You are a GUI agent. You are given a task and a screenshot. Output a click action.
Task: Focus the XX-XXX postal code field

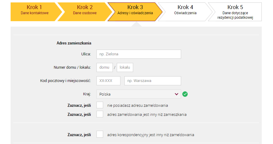click(x=109, y=81)
